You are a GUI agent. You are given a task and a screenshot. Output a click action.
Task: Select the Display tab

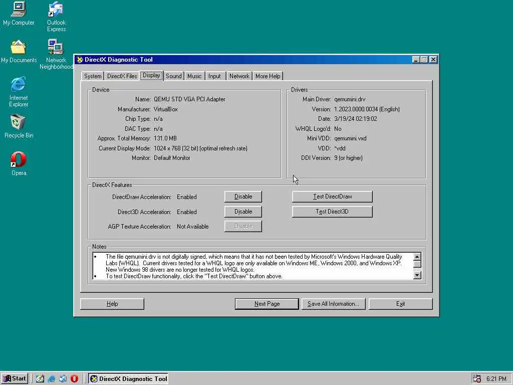[x=151, y=75]
